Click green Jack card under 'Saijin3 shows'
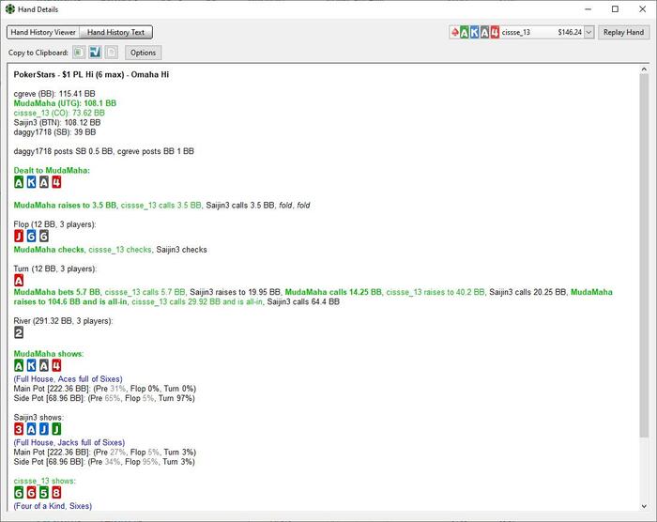Viewport: 657px width, 522px height. (x=56, y=429)
